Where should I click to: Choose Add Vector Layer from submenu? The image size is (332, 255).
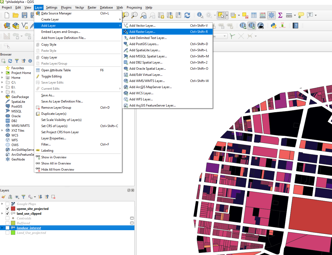pyautogui.click(x=142, y=26)
